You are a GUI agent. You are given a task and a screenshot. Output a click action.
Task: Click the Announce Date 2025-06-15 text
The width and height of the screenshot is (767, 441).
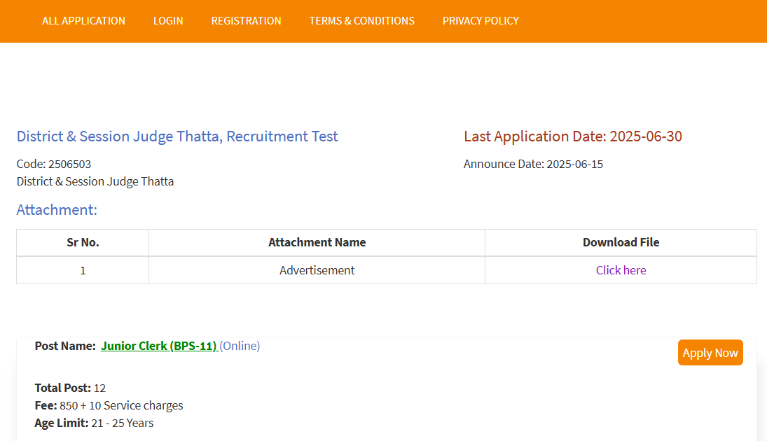pyautogui.click(x=533, y=164)
